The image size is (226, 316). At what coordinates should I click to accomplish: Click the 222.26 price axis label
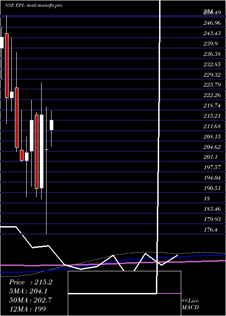coord(212,95)
